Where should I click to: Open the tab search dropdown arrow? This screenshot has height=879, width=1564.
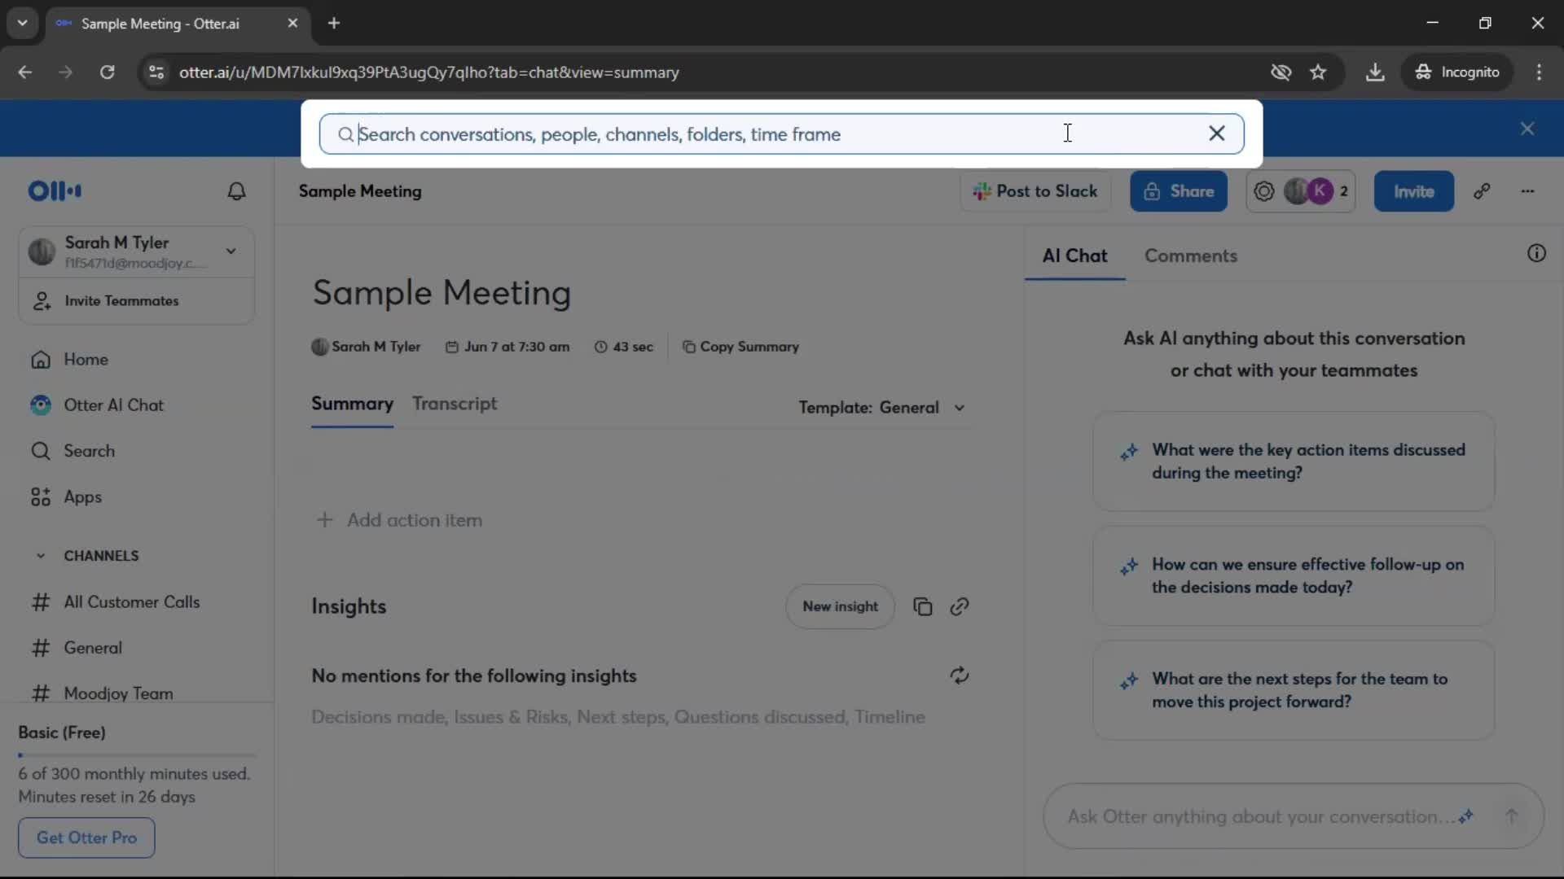coord(23,24)
